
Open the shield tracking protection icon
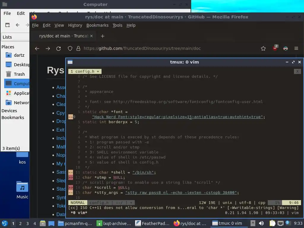70,48
